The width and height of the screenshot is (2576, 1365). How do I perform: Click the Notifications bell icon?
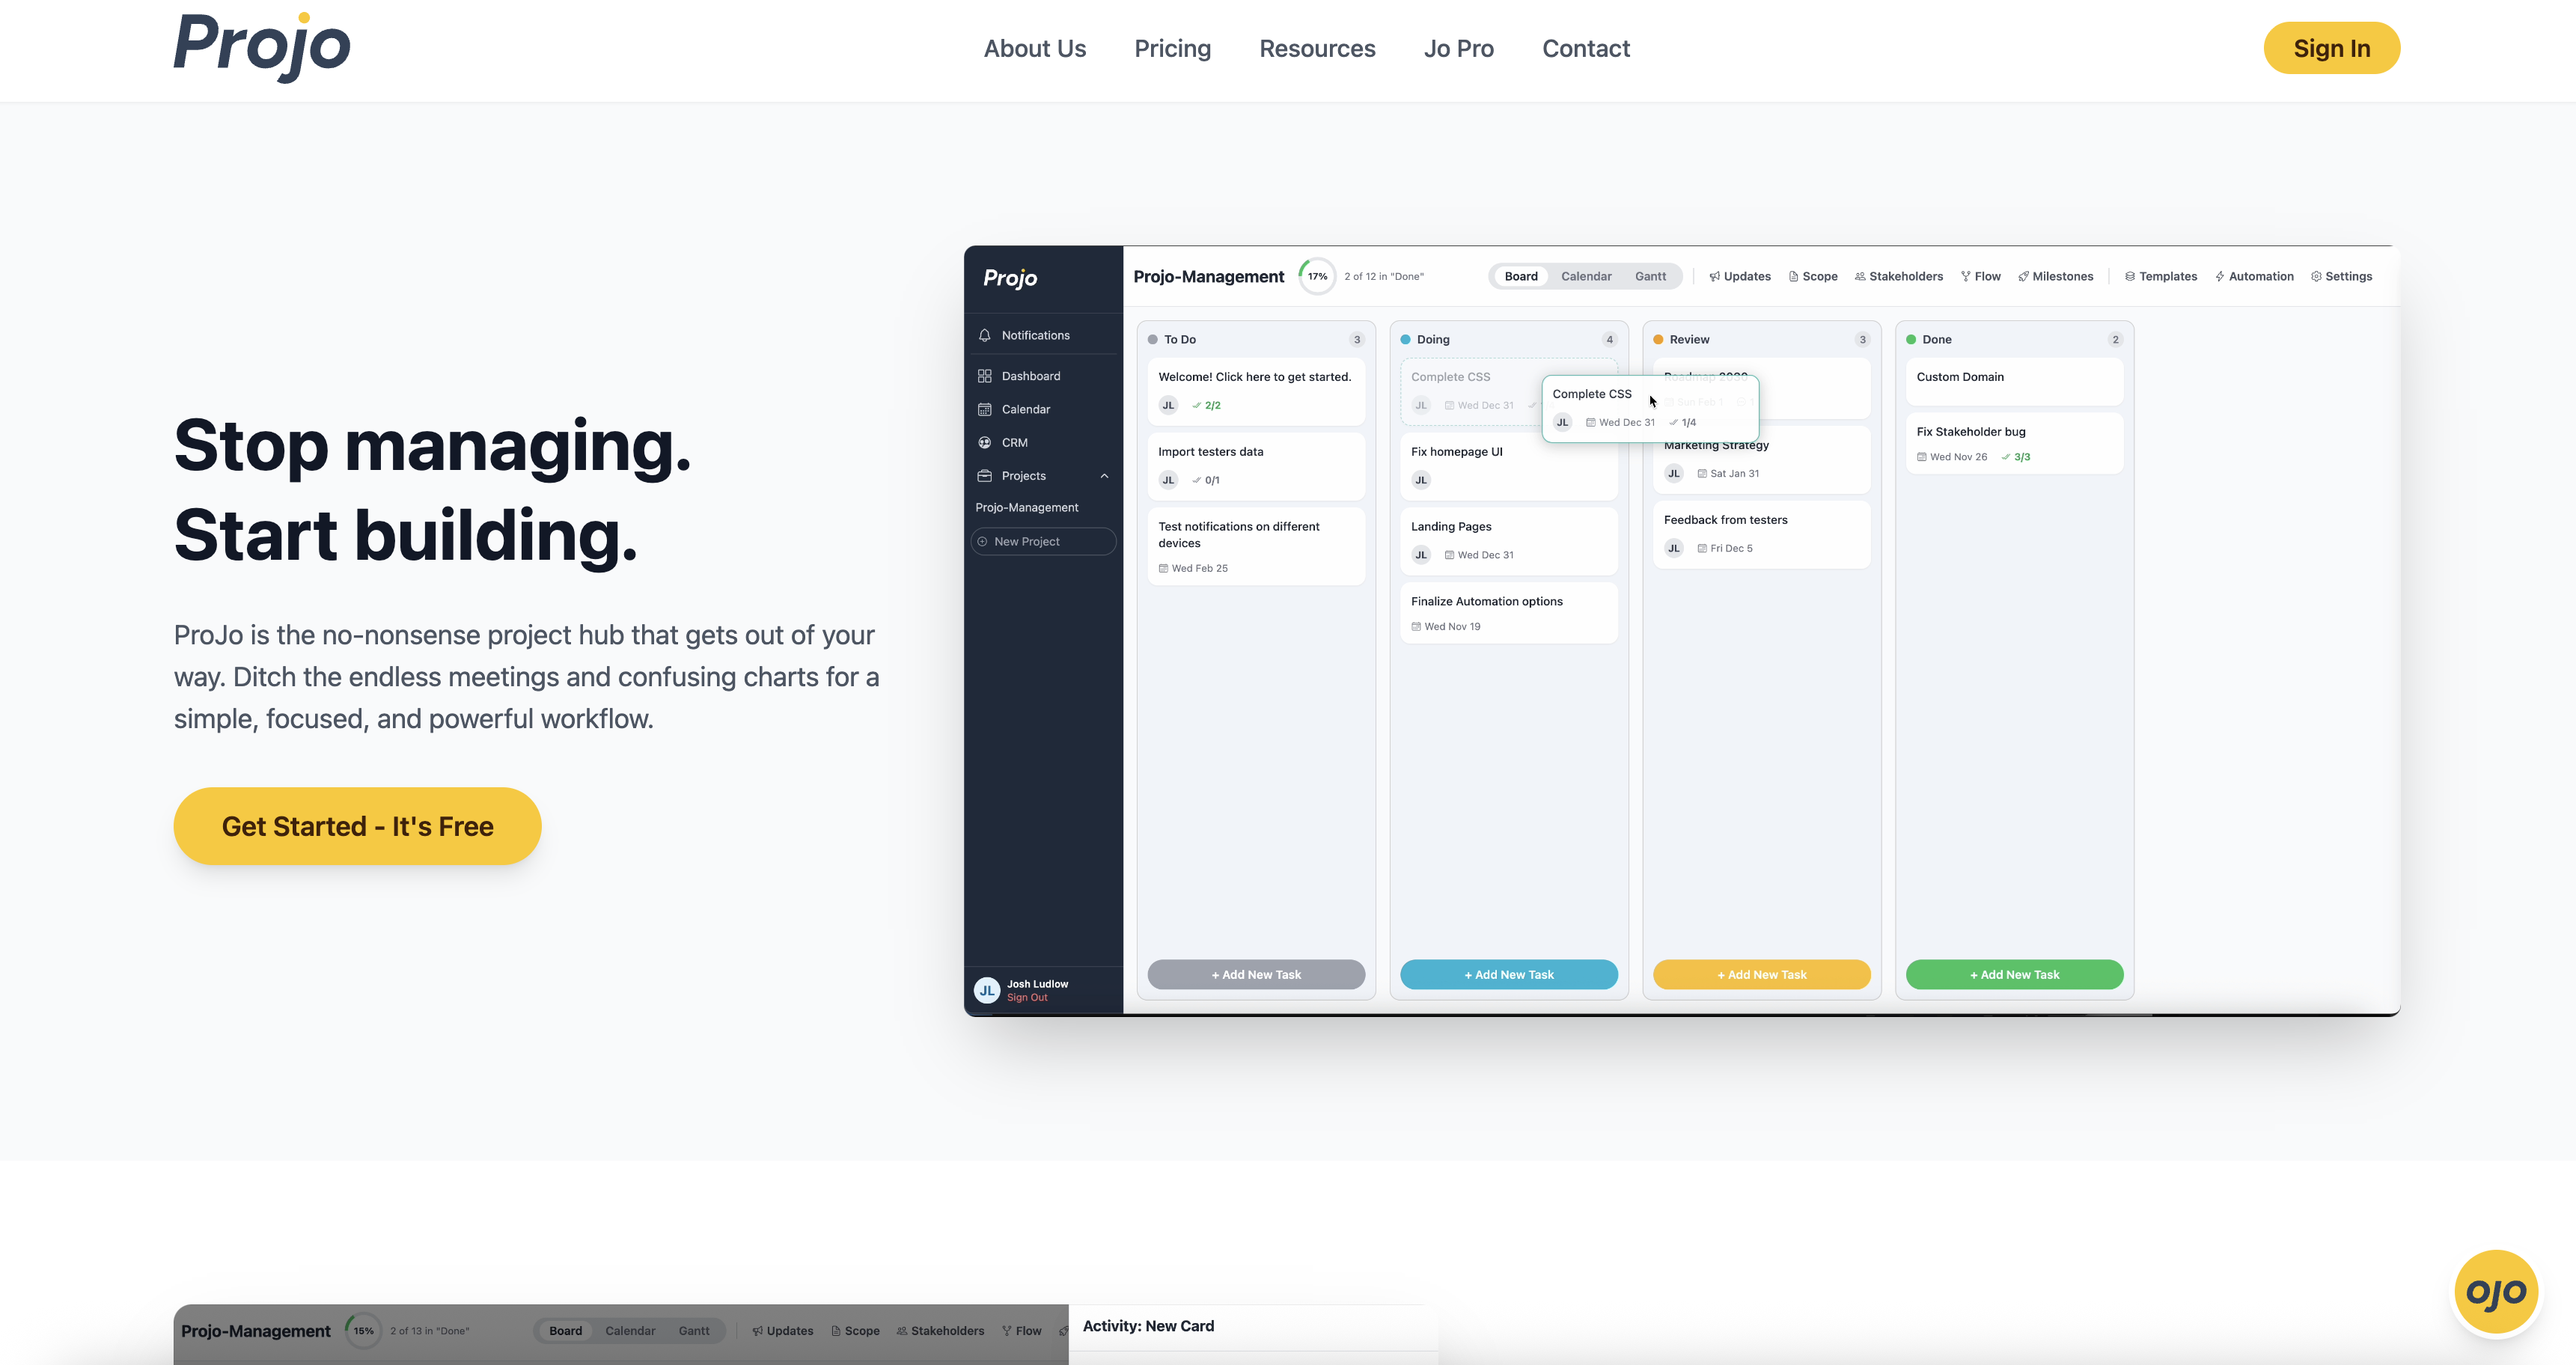984,336
